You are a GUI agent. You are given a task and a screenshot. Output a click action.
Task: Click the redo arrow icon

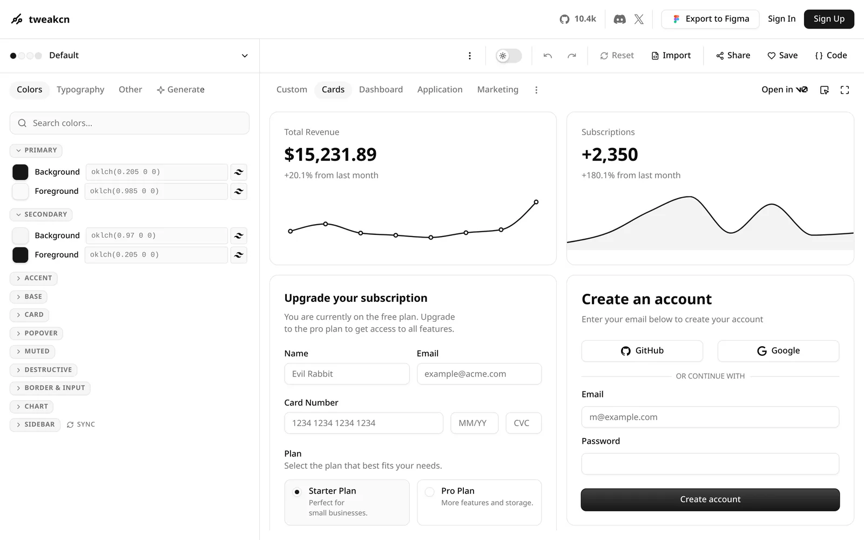(572, 56)
